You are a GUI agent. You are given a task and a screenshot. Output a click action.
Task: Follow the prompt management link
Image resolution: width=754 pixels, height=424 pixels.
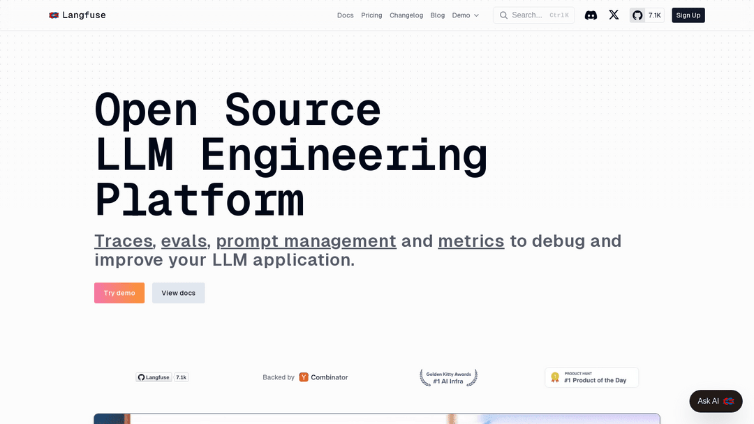[x=306, y=241]
